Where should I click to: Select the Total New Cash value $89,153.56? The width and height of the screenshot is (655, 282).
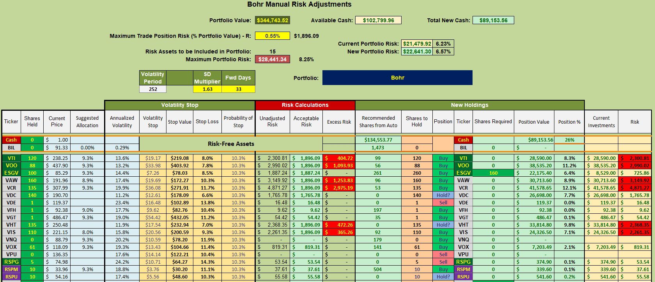click(493, 20)
